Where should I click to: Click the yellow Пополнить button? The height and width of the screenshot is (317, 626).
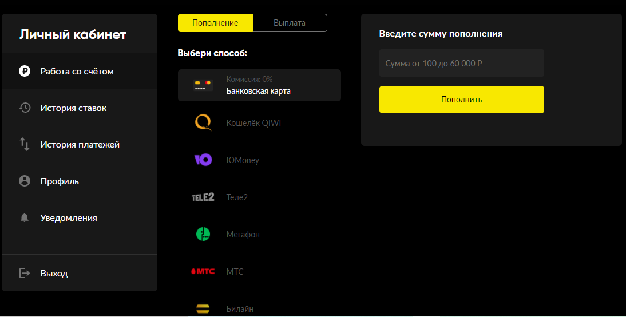coord(462,100)
